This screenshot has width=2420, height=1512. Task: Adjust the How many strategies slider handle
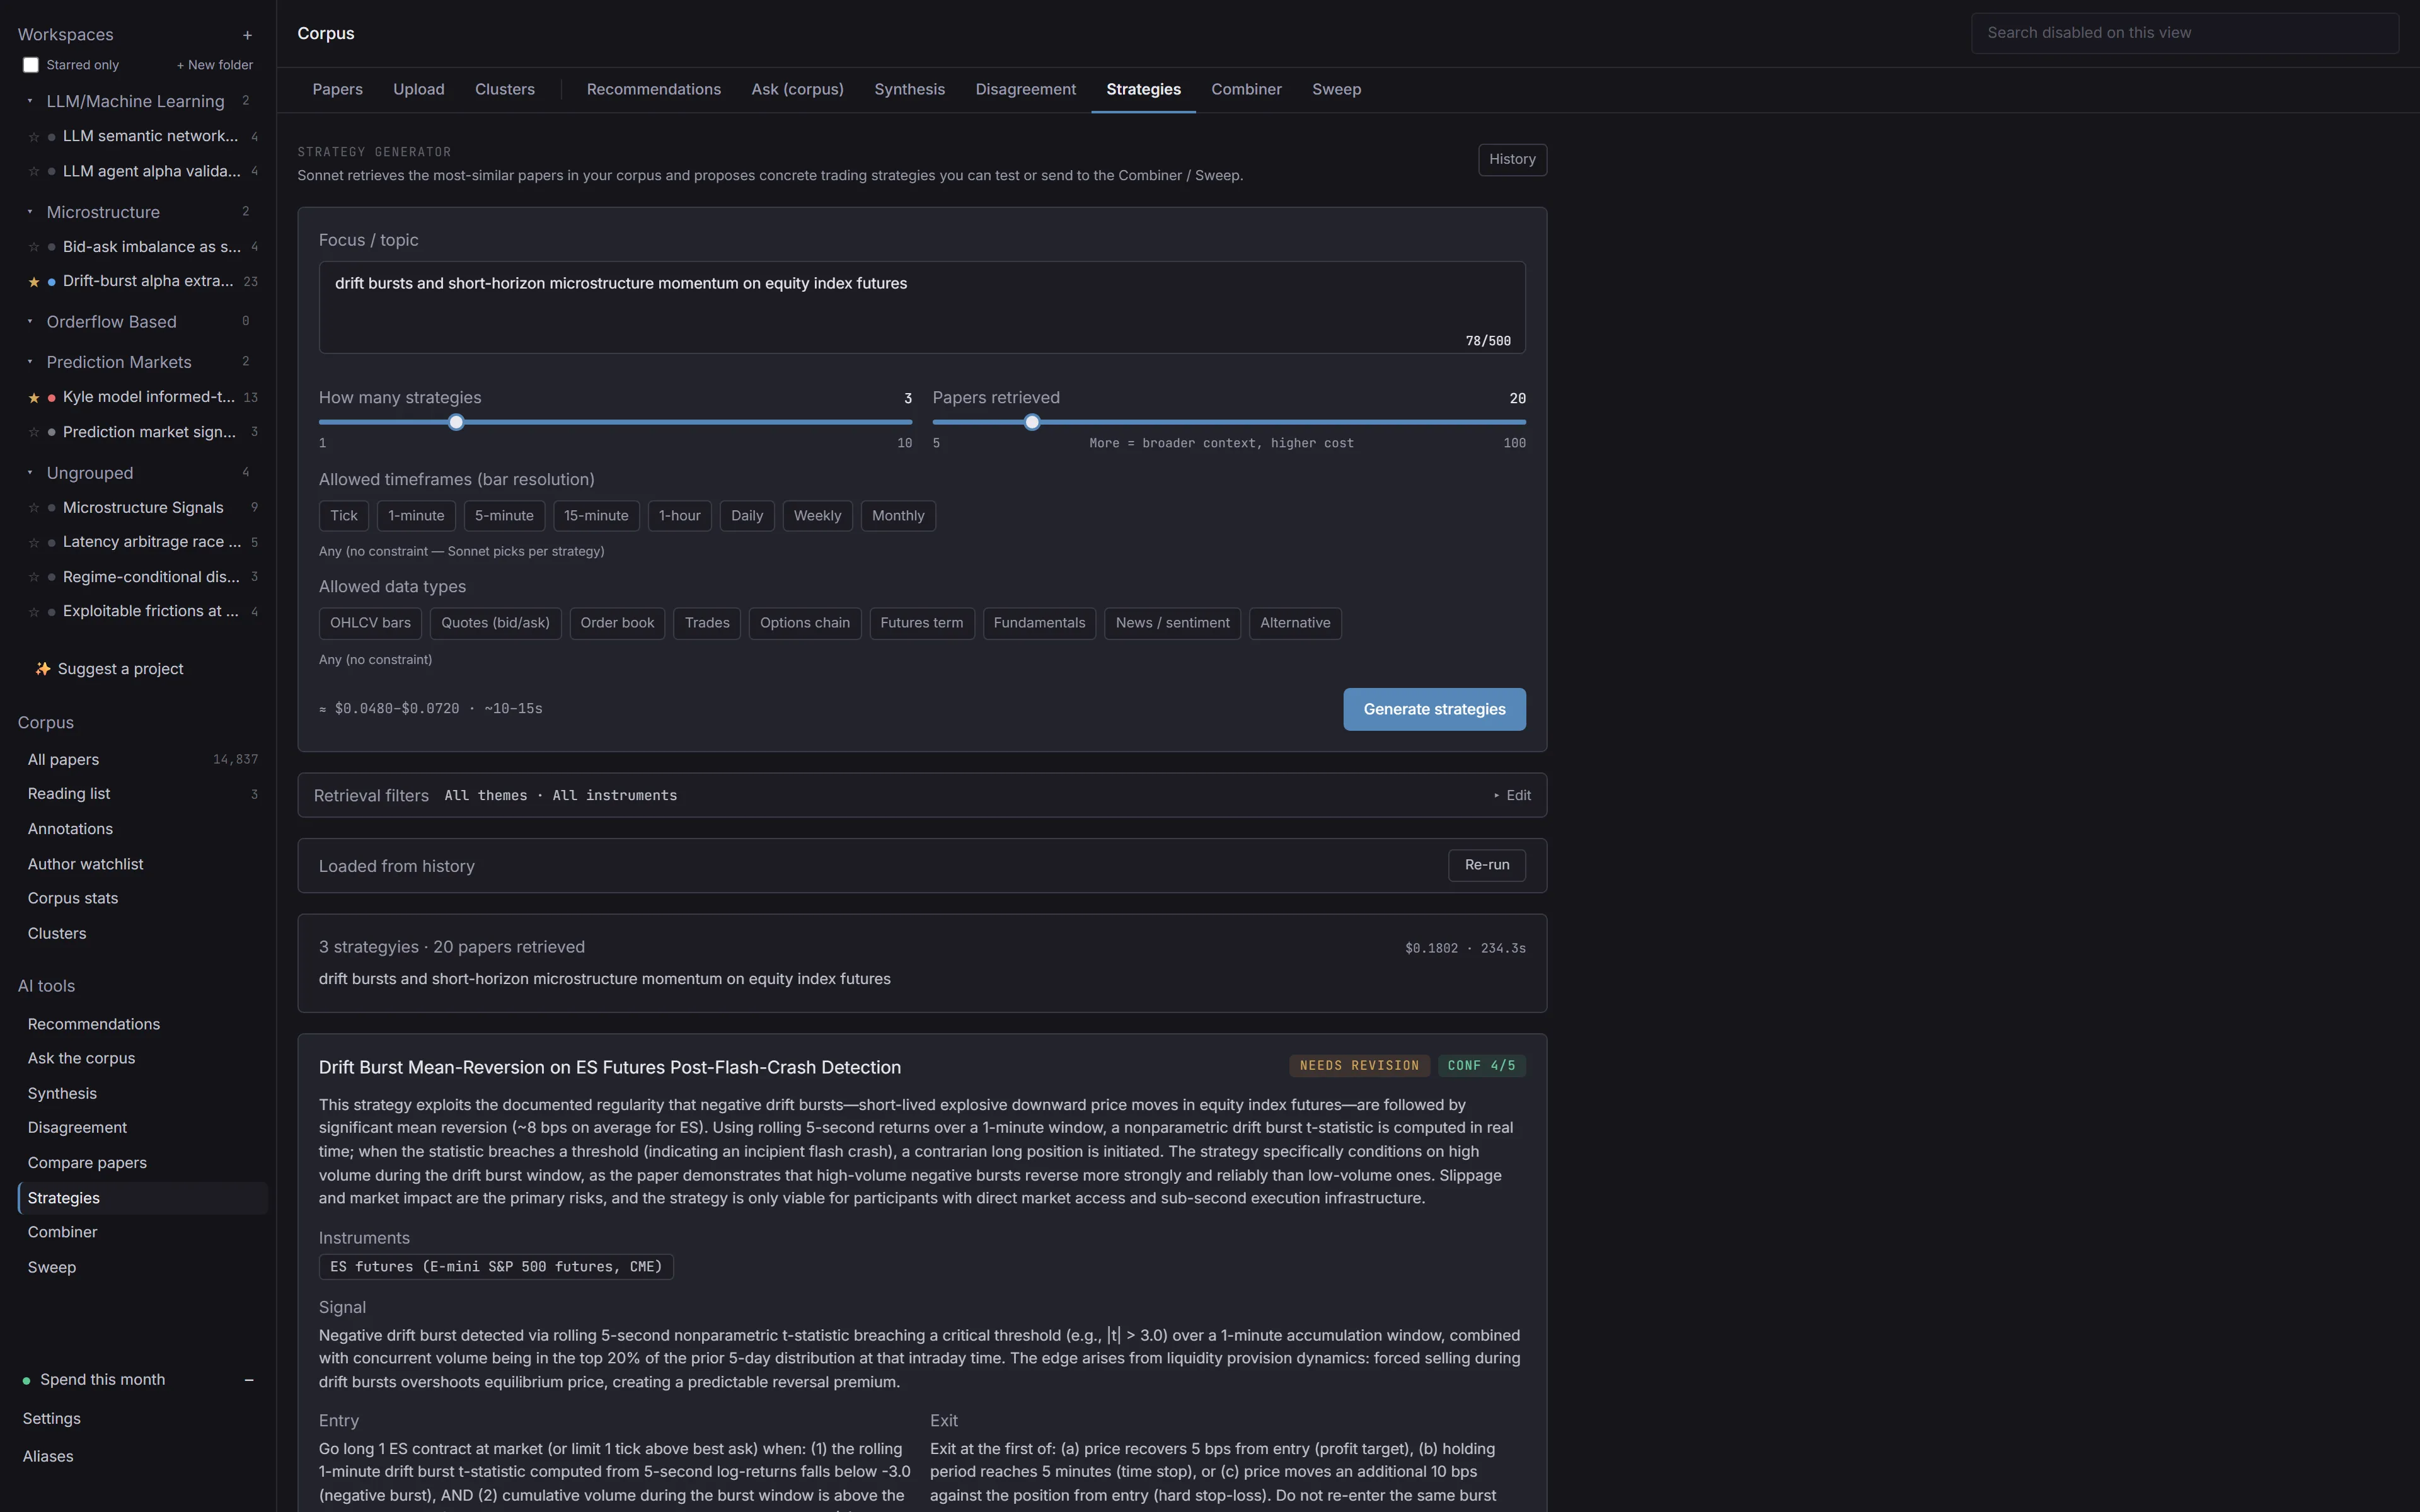click(x=456, y=423)
